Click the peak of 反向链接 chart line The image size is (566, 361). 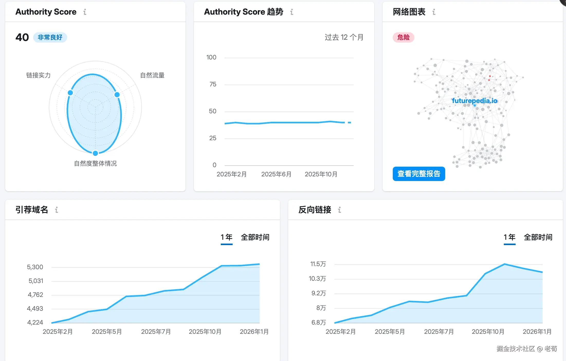click(x=505, y=264)
